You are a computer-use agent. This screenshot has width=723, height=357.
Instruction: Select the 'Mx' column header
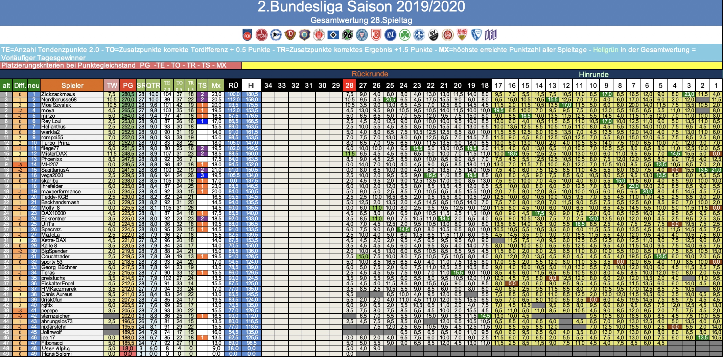pyautogui.click(x=216, y=86)
